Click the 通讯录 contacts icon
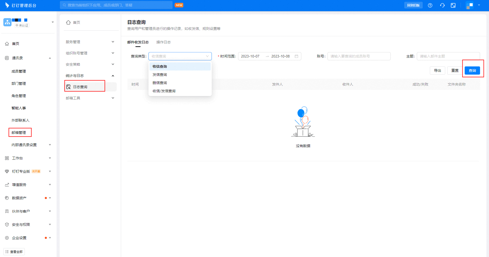Screen dimensions: 489x257 click(7, 58)
